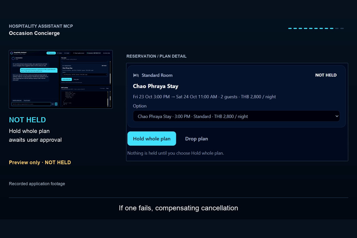Click the bed icon beside Standard Room

click(136, 75)
